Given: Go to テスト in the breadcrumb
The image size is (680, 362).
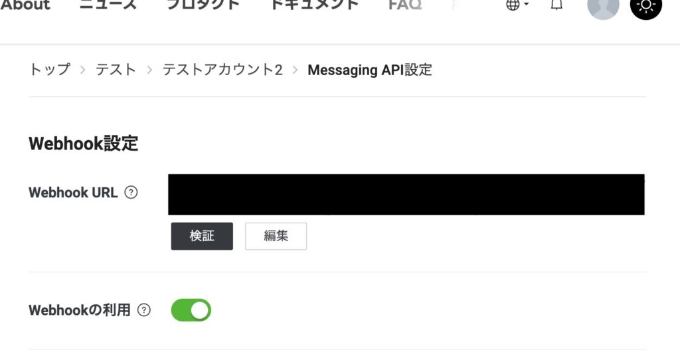Looking at the screenshot, I should pos(116,70).
